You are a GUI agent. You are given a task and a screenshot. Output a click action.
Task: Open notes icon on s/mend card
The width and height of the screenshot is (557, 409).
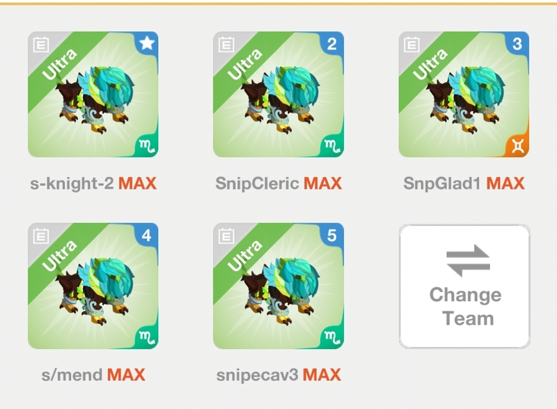click(41, 236)
